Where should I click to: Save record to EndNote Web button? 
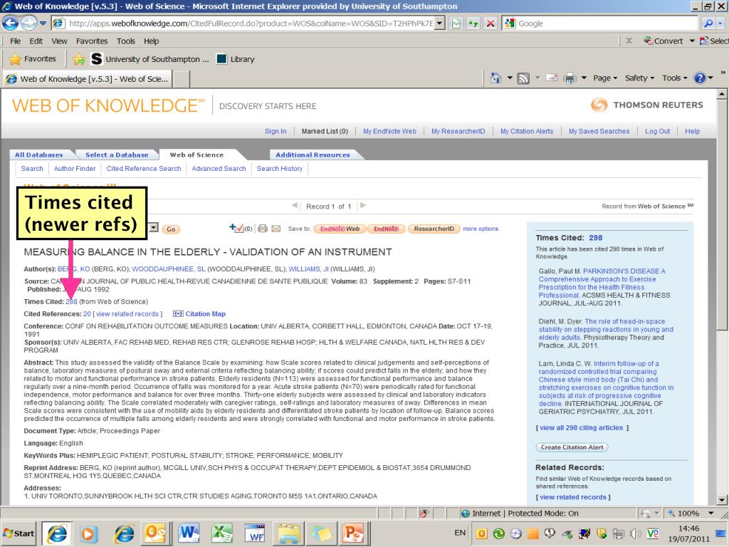point(340,229)
